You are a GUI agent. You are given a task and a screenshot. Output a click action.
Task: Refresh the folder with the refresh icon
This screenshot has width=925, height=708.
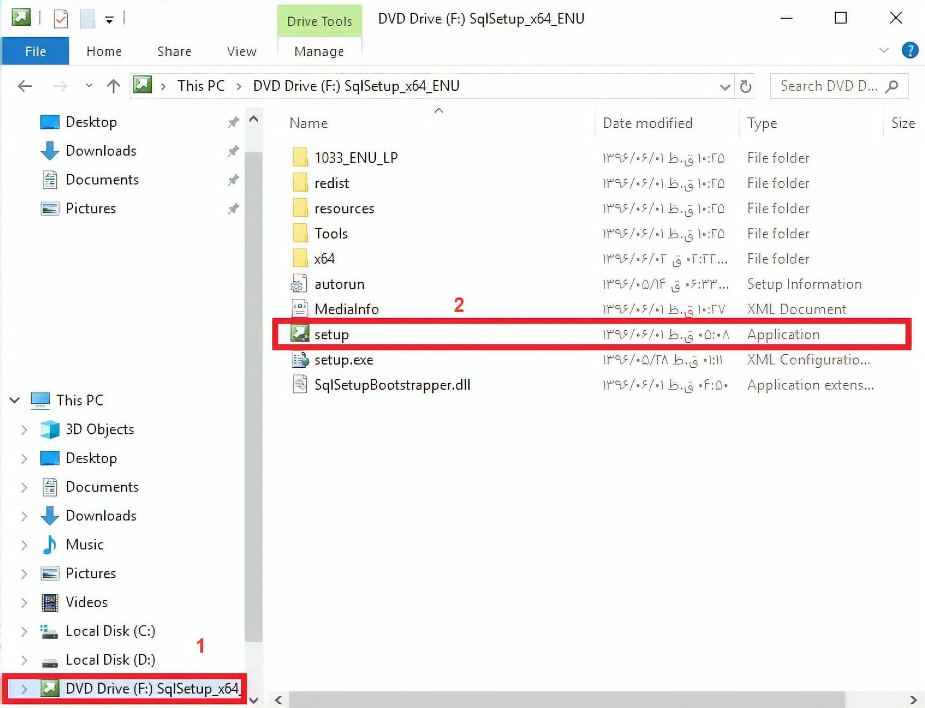(746, 86)
